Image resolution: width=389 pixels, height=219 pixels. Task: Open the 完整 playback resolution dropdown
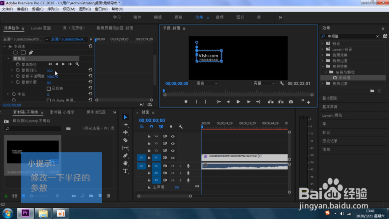coord(264,83)
